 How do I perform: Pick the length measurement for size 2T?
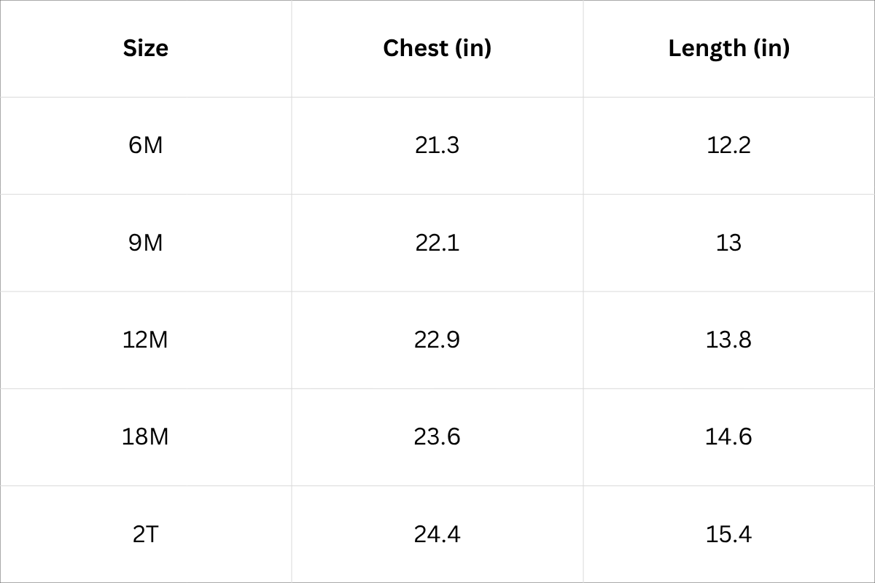(x=728, y=534)
